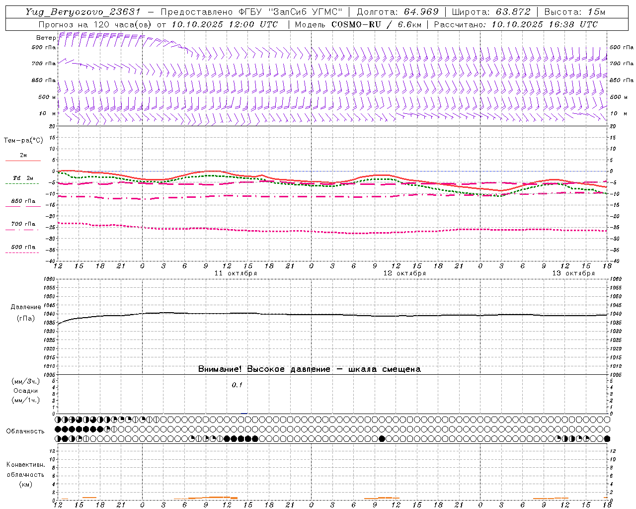Viewport: 636px width, 509px height.
Task: Select the 'Предоставлено ФГБУ ЗапСиб УГМС' provider text
Action: coord(252,12)
